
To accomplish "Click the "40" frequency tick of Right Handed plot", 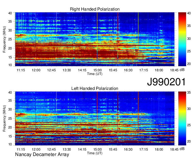I will pos(10,13).
